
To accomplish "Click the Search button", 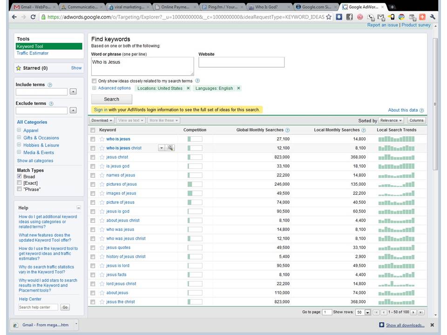I will (x=111, y=99).
